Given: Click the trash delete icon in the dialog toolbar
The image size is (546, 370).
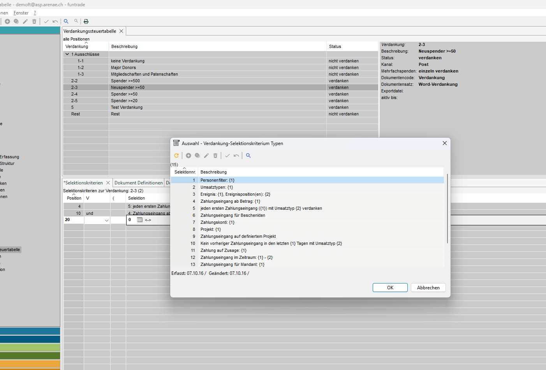Looking at the screenshot, I should pyautogui.click(x=215, y=156).
